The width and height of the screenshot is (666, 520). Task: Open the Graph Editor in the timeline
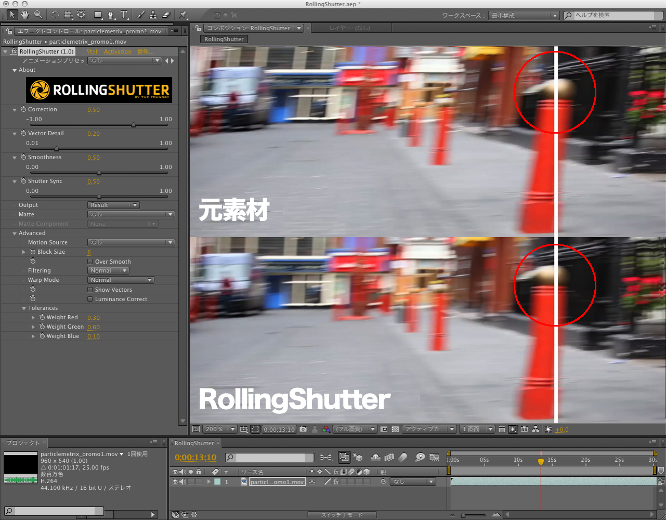[x=434, y=458]
